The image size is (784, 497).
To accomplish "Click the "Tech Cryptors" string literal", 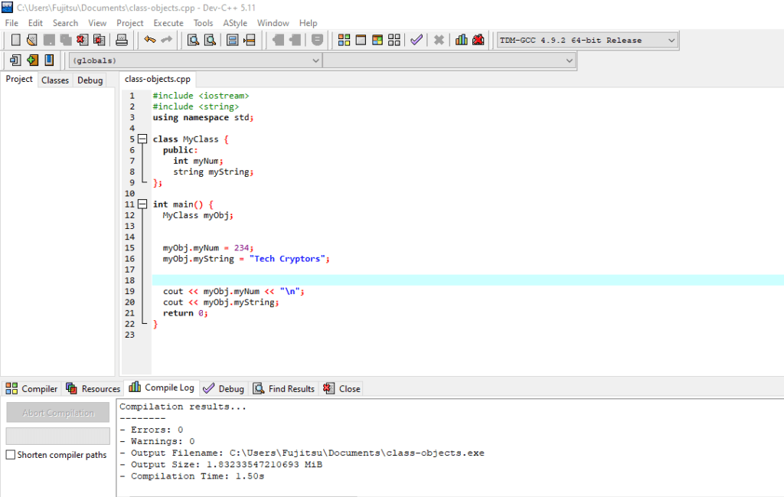I will (288, 259).
